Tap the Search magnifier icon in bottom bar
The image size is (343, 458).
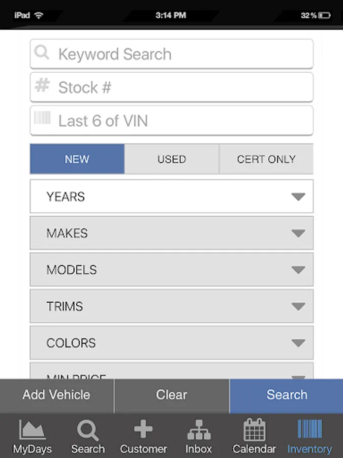point(88,431)
